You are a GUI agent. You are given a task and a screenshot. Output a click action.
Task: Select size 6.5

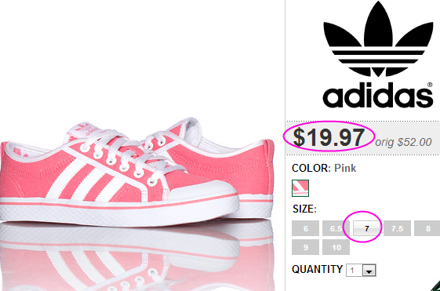[336, 228]
